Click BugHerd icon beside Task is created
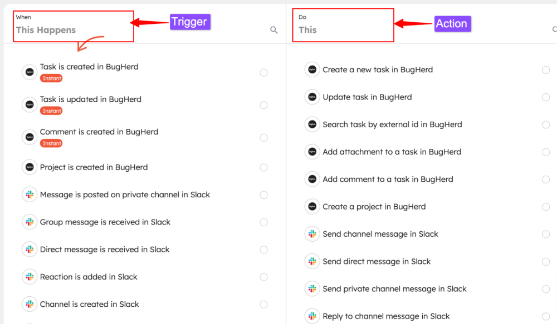 click(x=30, y=72)
